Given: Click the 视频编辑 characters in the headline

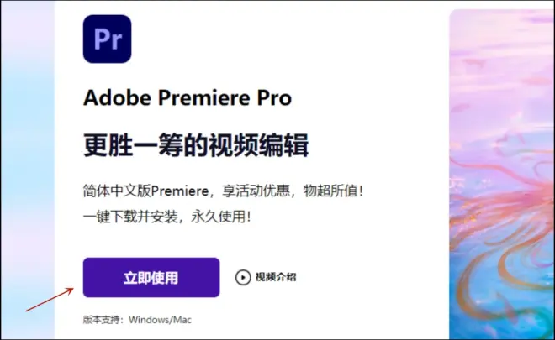Looking at the screenshot, I should point(259,145).
